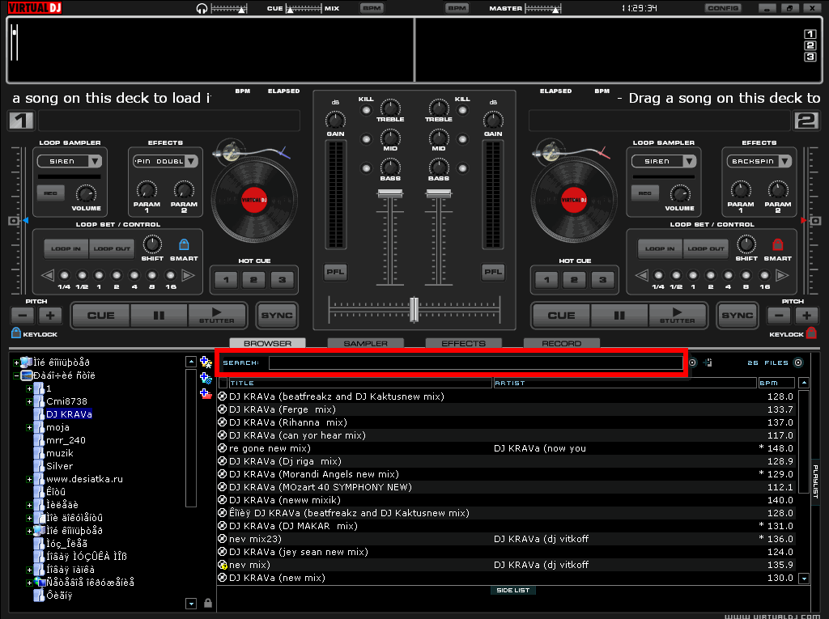This screenshot has height=619, width=829.
Task: Click the crossfader handle
Action: (x=414, y=309)
